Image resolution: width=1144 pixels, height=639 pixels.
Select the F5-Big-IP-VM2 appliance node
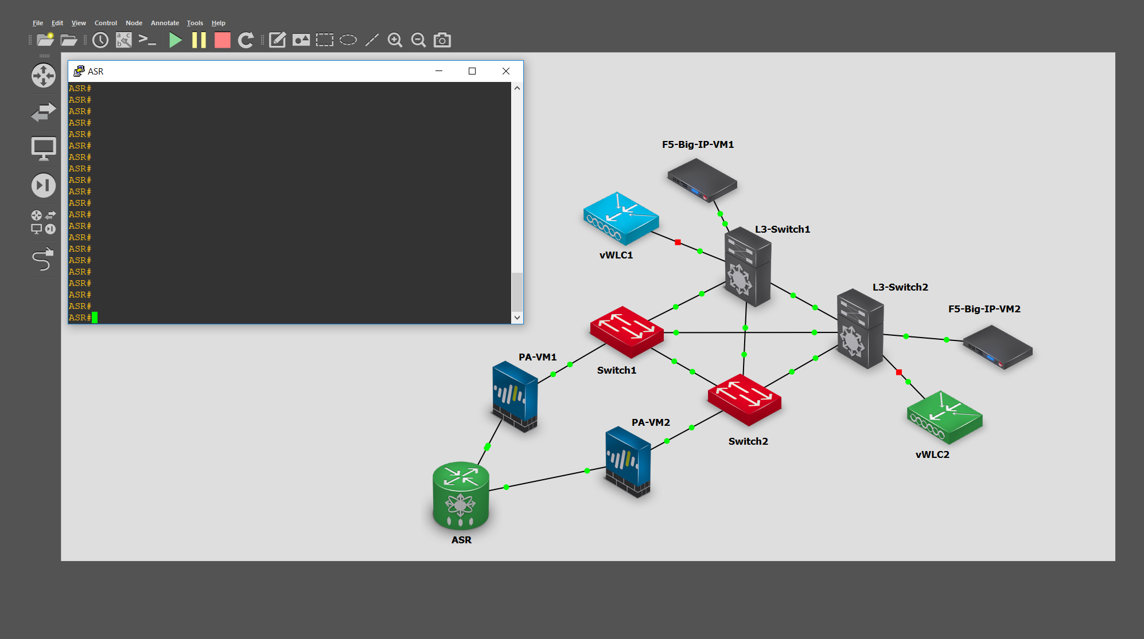pos(997,347)
